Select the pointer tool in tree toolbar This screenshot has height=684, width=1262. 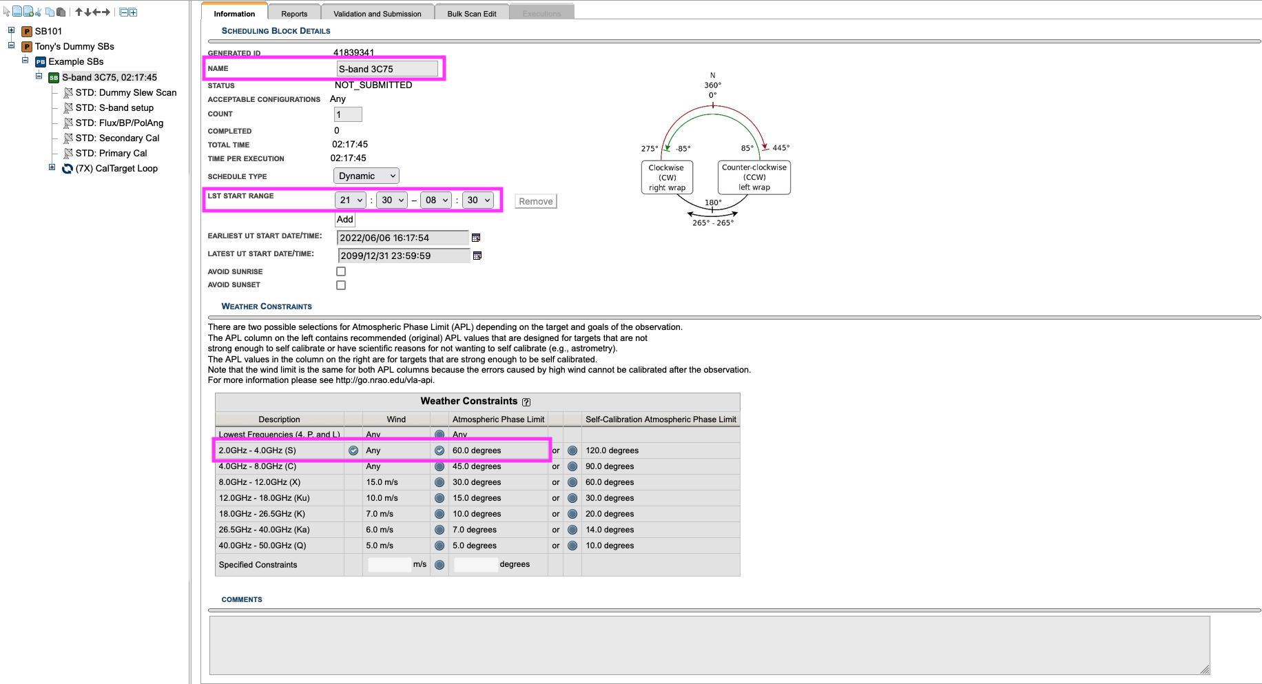[x=7, y=12]
